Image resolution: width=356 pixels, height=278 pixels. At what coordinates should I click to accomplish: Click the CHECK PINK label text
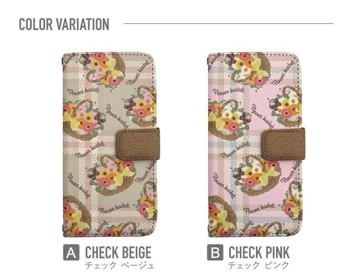[259, 252]
